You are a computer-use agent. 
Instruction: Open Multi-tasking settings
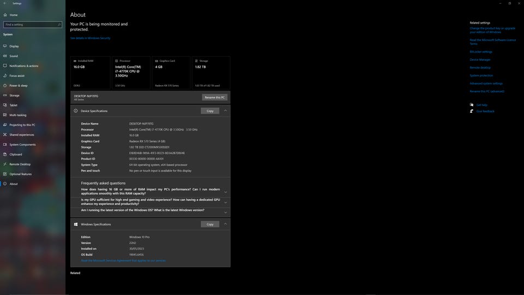tap(17, 115)
